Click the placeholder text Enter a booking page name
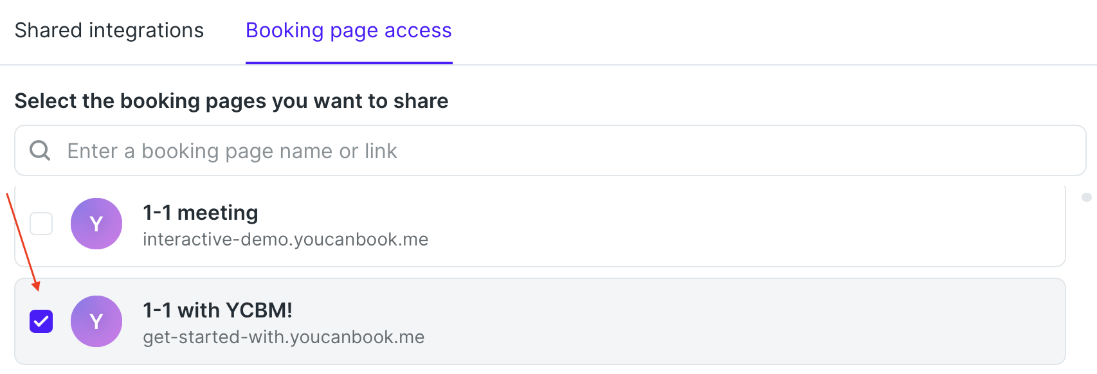The width and height of the screenshot is (1097, 374). 232,151
